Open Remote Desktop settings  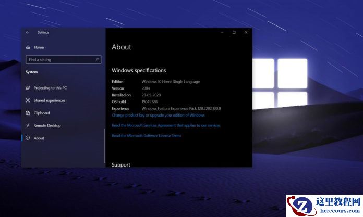point(47,126)
